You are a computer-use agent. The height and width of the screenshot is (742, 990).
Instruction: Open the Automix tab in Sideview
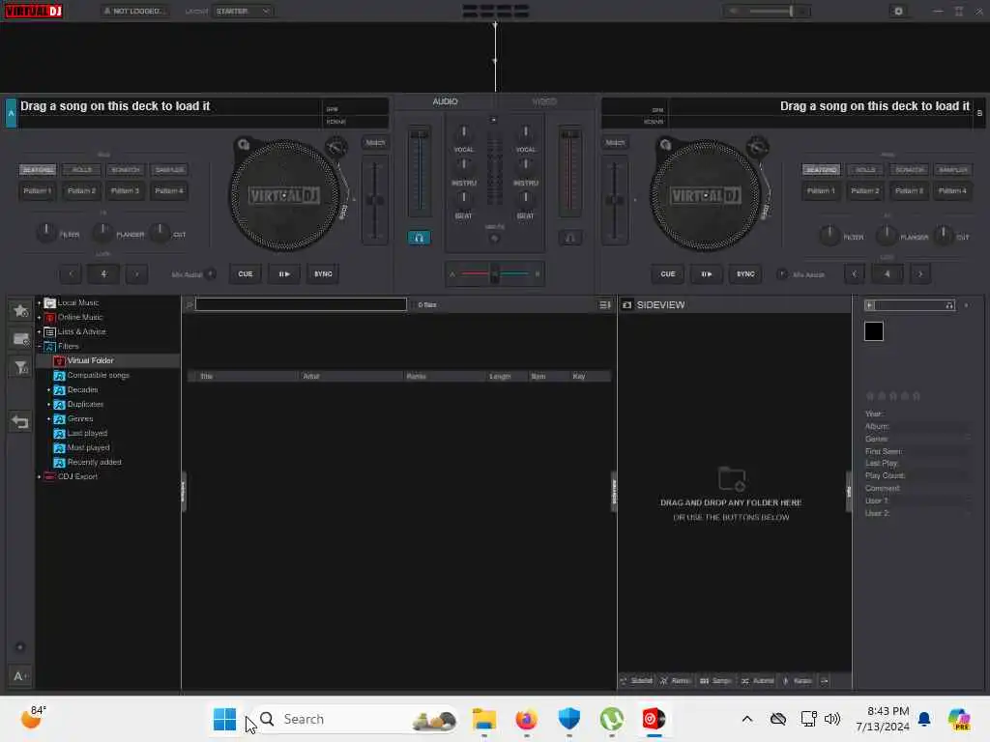coord(758,681)
